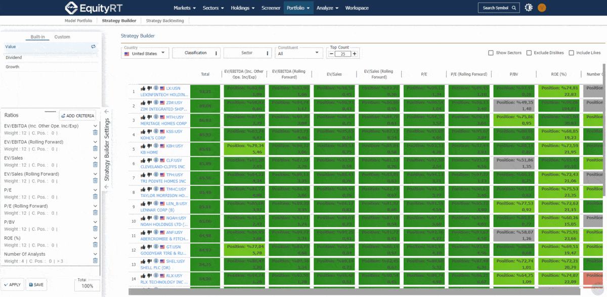Select the Built-in strategies tab
607x297 pixels.
point(37,37)
